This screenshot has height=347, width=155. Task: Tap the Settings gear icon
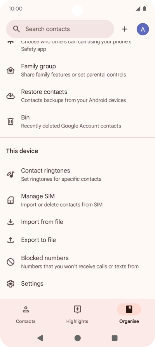click(x=10, y=284)
